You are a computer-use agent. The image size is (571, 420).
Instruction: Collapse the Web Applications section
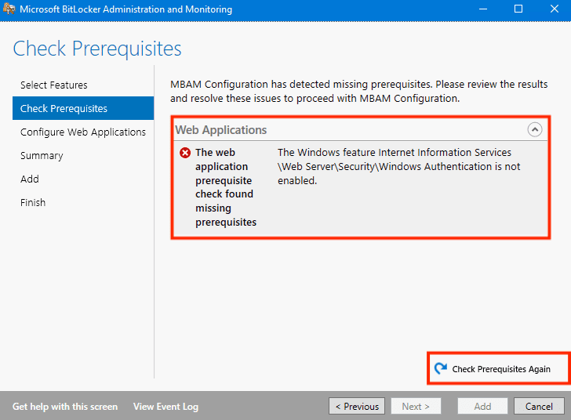click(535, 129)
